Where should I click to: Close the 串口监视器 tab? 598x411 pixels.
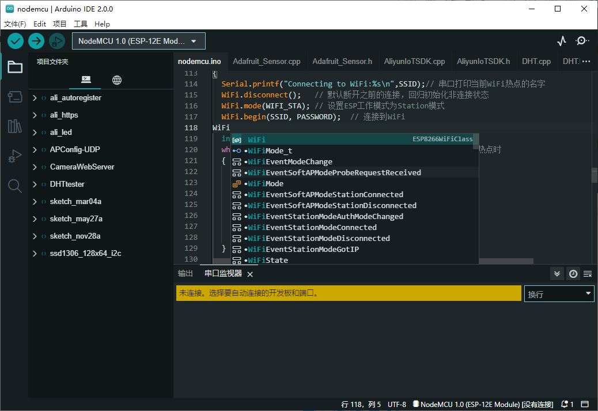250,274
